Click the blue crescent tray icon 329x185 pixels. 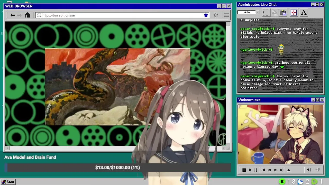tap(300, 182)
